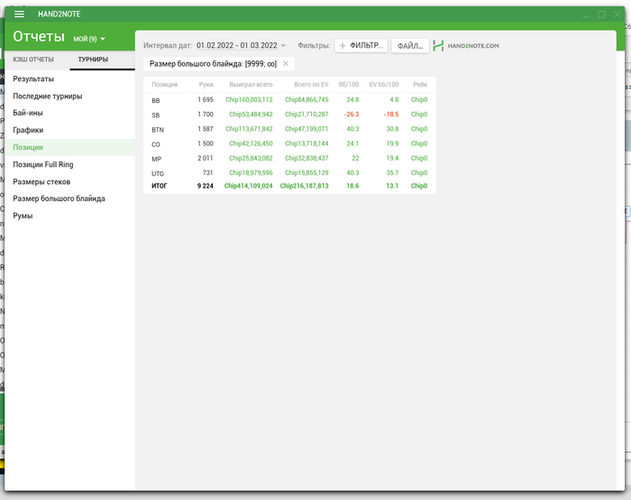Sort by the бб/100 column header
631x500 pixels.
tap(349, 84)
